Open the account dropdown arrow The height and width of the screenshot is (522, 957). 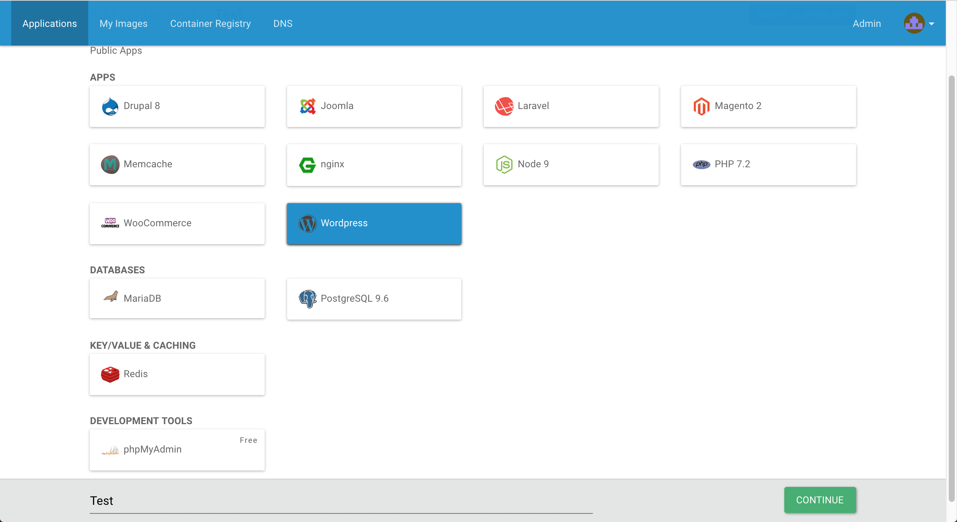[932, 24]
